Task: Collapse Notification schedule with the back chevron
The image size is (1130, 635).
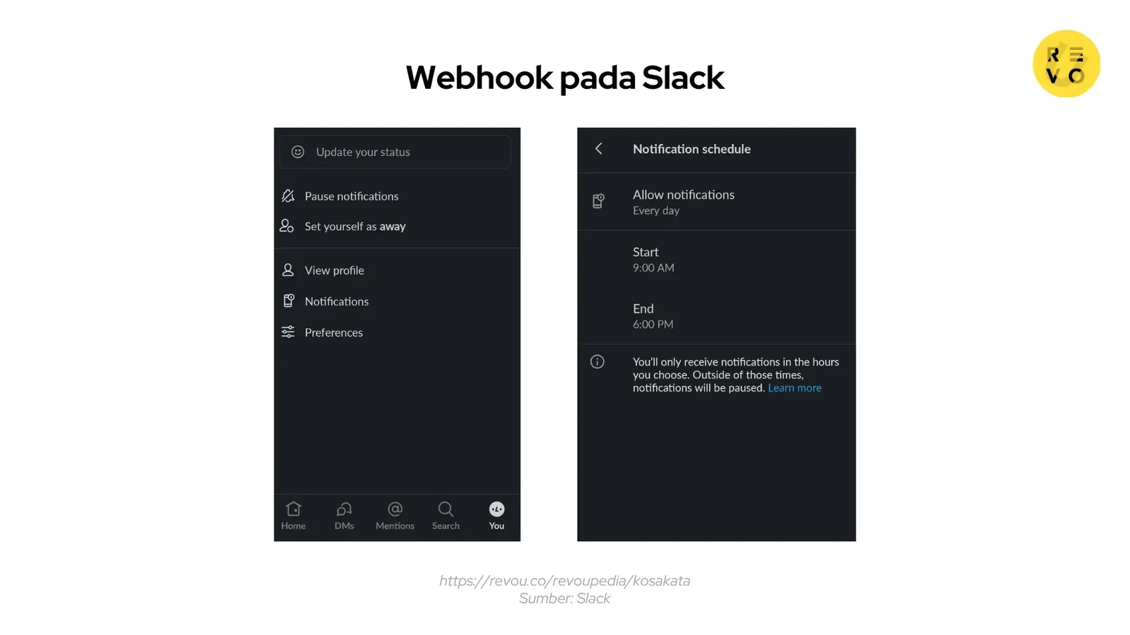Action: tap(598, 149)
